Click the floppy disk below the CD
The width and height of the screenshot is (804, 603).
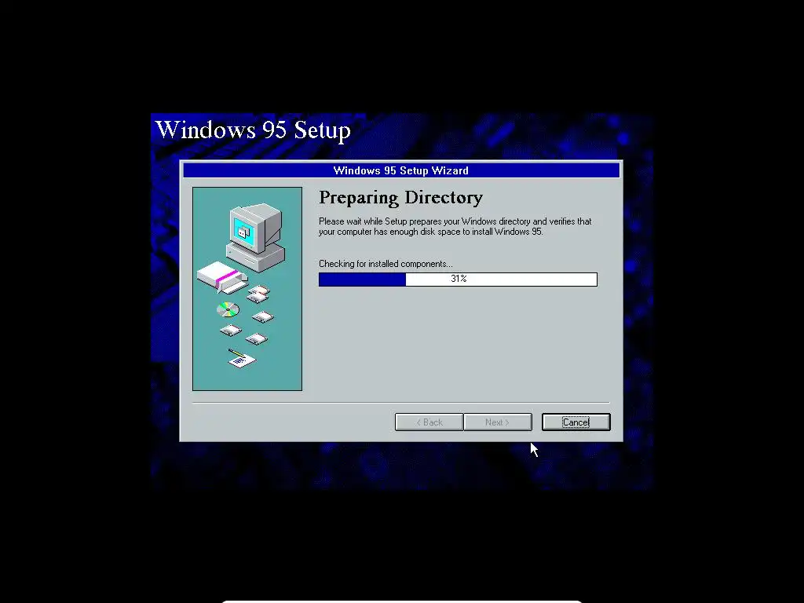pyautogui.click(x=231, y=331)
